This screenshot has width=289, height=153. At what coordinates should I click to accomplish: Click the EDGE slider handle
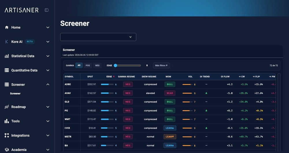click(115, 65)
